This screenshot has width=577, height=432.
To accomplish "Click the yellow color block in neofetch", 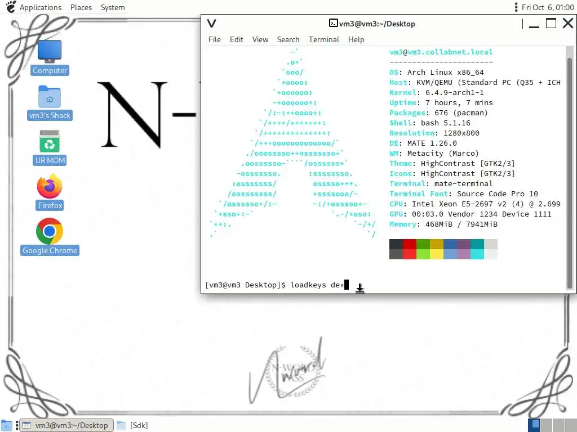I will [x=437, y=254].
